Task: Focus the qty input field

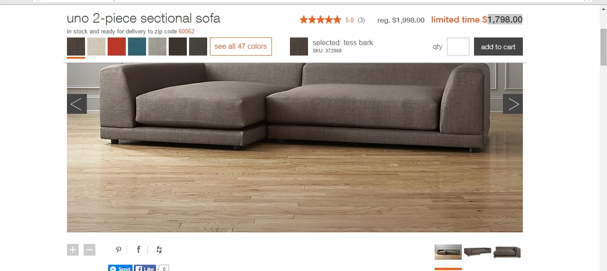Action: click(x=458, y=47)
